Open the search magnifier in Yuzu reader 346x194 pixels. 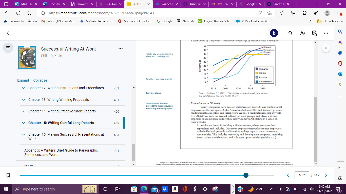coord(291,33)
